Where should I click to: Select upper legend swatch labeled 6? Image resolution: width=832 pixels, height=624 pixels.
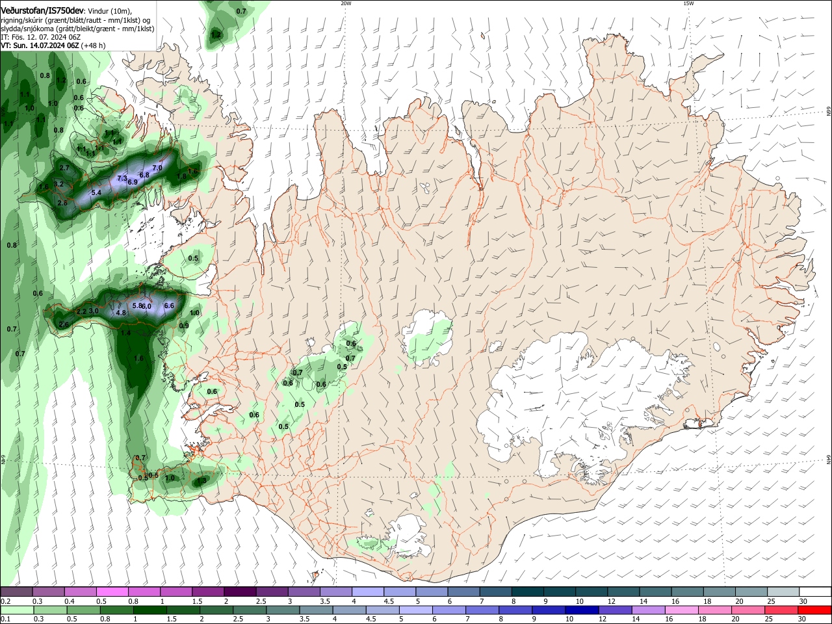click(463, 592)
